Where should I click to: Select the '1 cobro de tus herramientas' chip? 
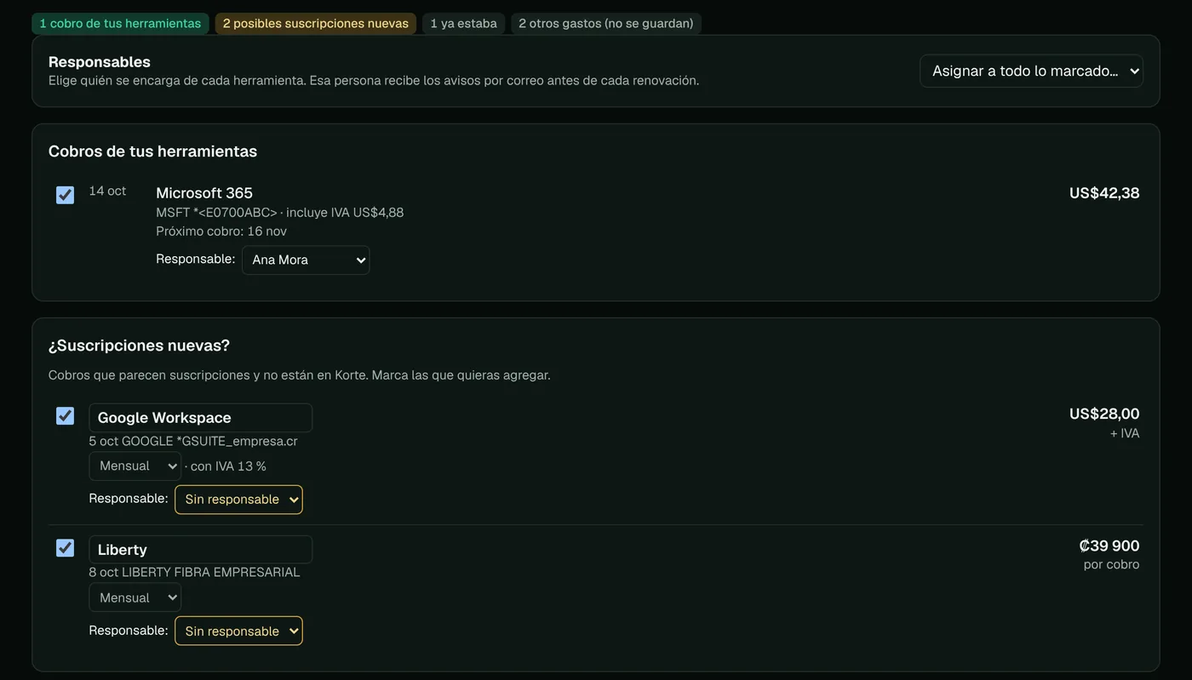120,23
